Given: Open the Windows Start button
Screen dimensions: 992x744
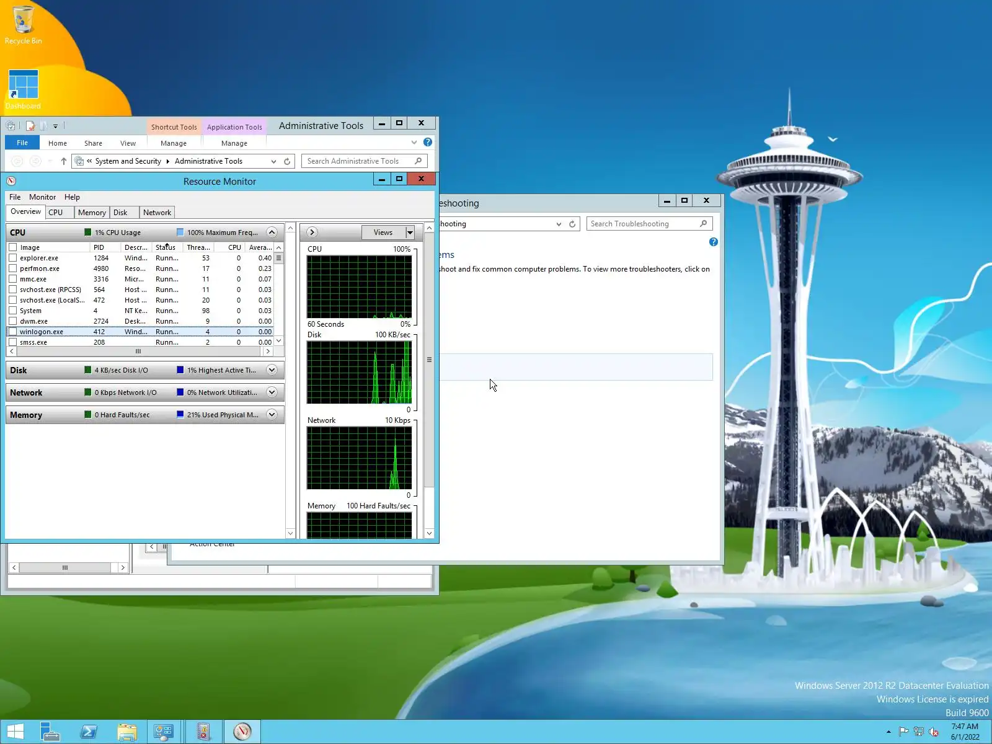Looking at the screenshot, I should pyautogui.click(x=15, y=732).
